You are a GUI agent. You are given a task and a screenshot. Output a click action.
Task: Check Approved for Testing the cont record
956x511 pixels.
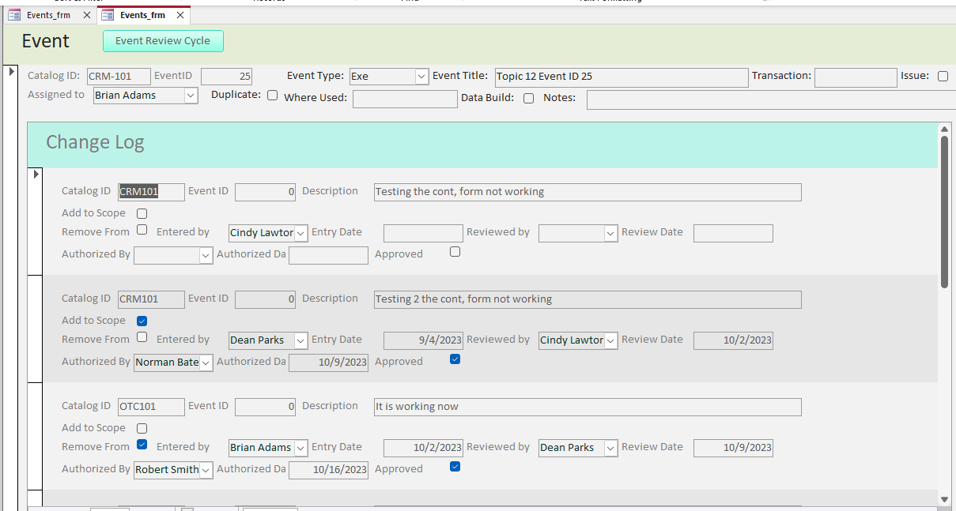(x=455, y=252)
